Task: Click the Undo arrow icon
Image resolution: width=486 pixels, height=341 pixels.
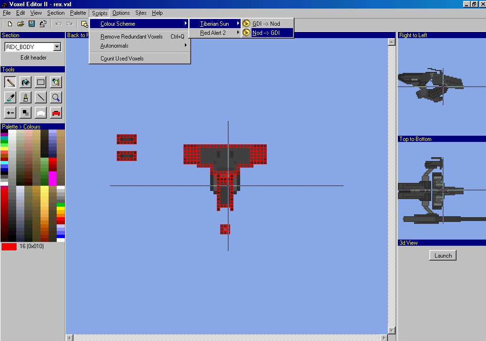Action: (x=59, y=24)
